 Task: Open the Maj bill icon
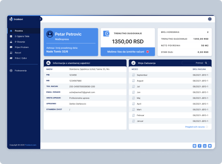[x=133, y=98]
